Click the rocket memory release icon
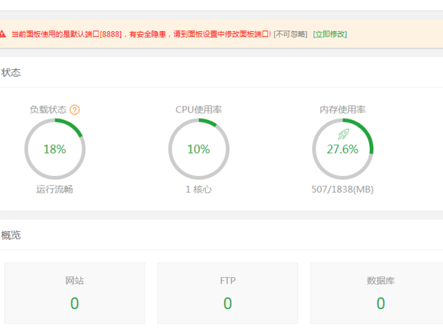The height and width of the screenshot is (333, 443). 343,134
